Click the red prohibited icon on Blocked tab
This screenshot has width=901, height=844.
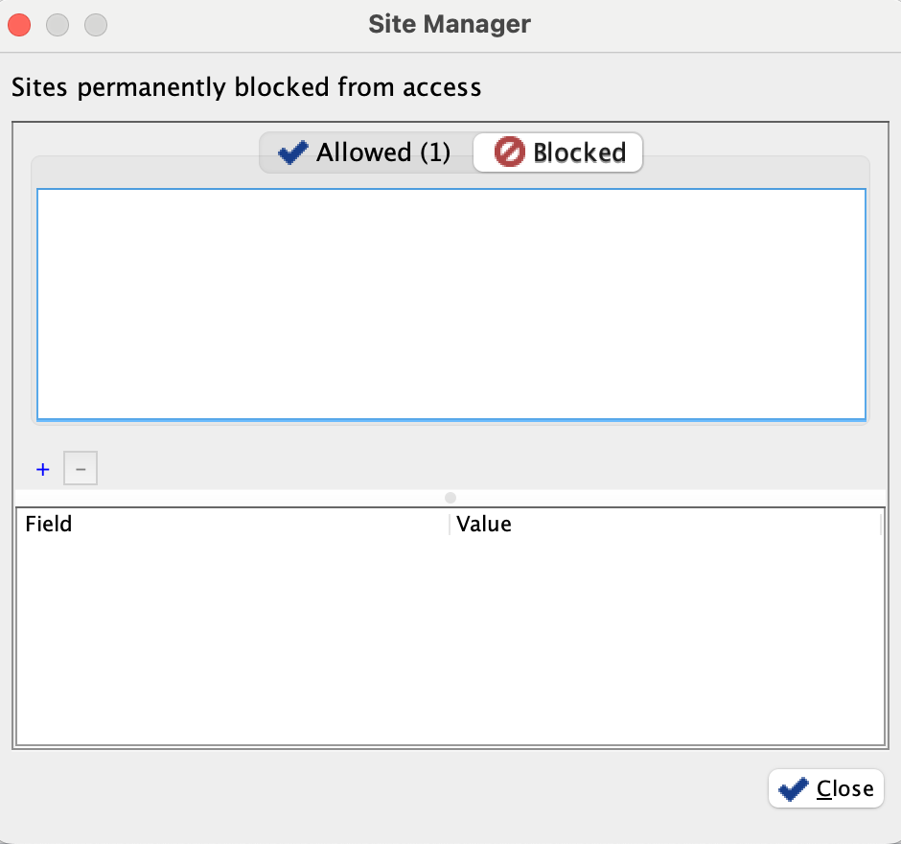tap(510, 152)
